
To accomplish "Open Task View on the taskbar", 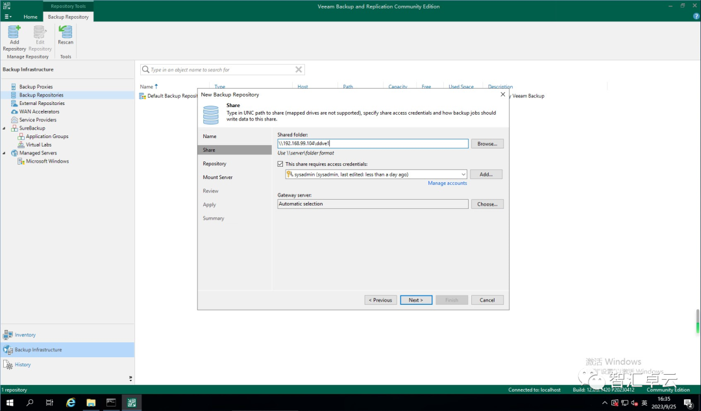I will 49,403.
